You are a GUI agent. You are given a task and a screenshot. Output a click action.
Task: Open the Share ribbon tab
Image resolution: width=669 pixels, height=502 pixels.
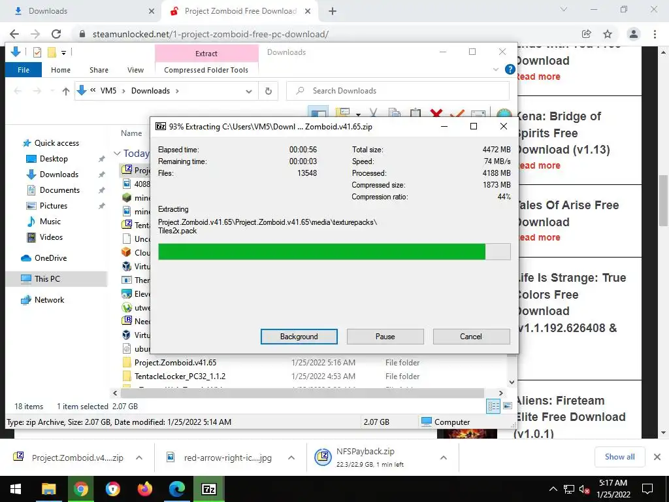pos(99,70)
